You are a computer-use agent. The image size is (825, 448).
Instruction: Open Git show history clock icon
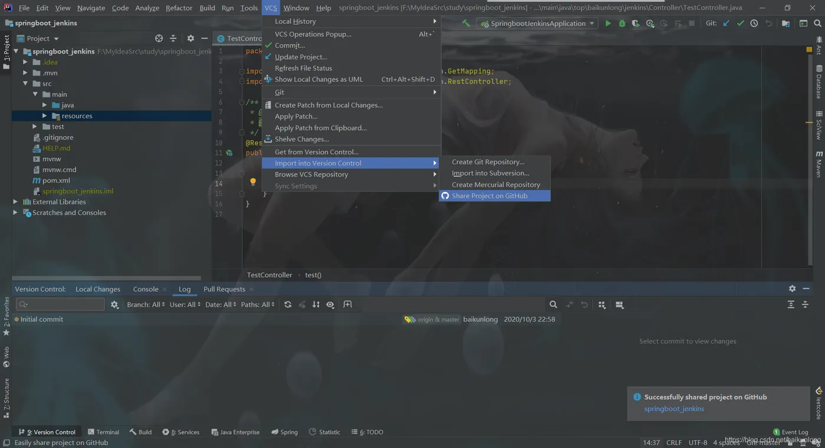(754, 24)
